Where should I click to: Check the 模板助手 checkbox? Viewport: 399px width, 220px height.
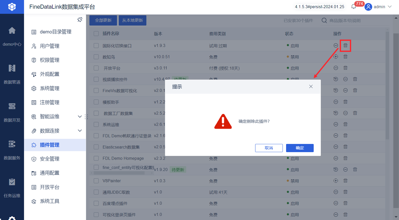96,102
